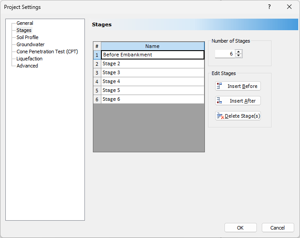Edit the Before Embankment name cell
Screen dimensions: 300x238
pyautogui.click(x=152, y=55)
